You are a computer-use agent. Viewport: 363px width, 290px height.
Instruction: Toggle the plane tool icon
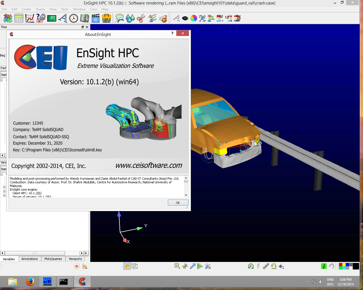coord(200,266)
